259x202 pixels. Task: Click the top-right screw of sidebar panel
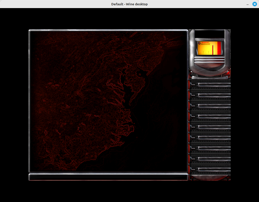229,31
